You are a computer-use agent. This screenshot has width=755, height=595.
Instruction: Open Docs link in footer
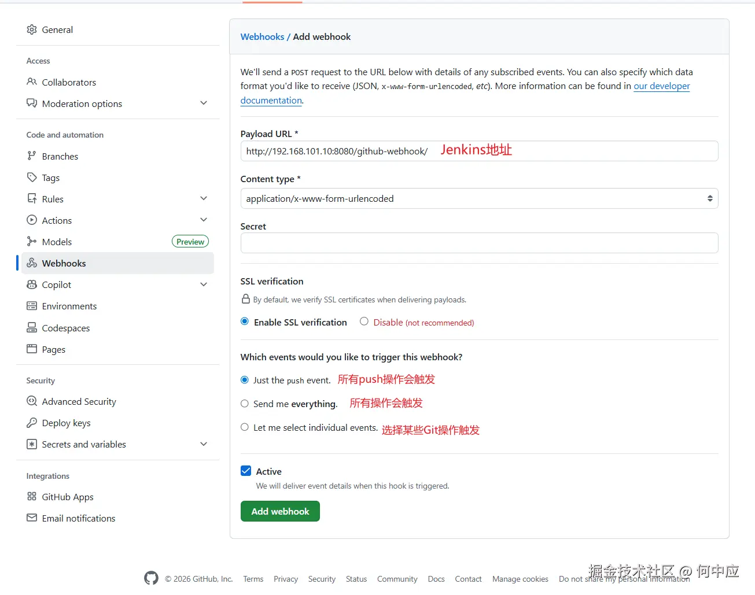[436, 579]
